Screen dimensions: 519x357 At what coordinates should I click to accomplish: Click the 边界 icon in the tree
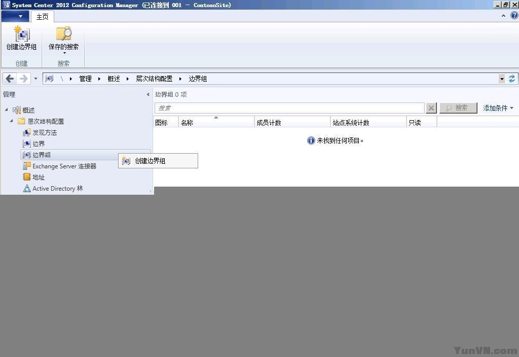27,144
